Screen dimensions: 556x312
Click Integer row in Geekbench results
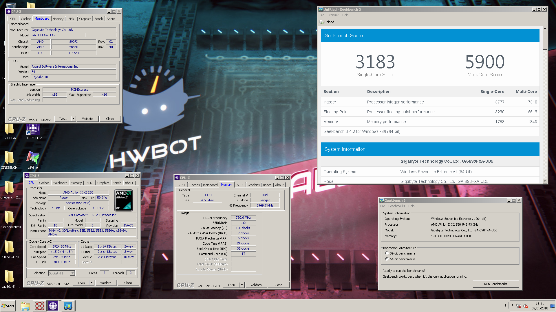[430, 102]
